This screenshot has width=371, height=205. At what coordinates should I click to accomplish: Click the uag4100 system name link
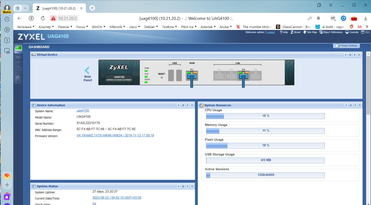pyautogui.click(x=83, y=111)
